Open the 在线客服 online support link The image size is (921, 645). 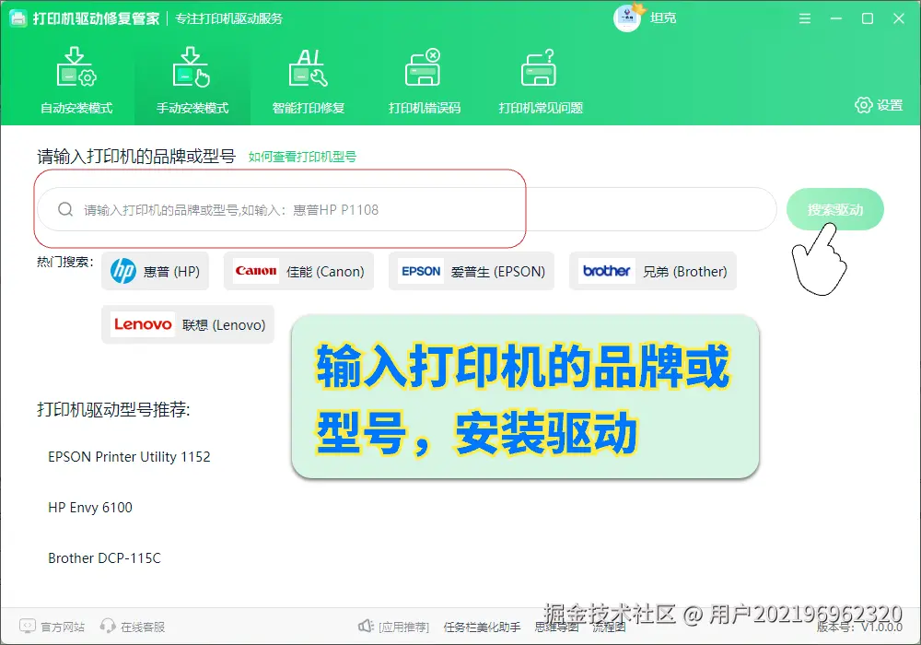tap(132, 627)
